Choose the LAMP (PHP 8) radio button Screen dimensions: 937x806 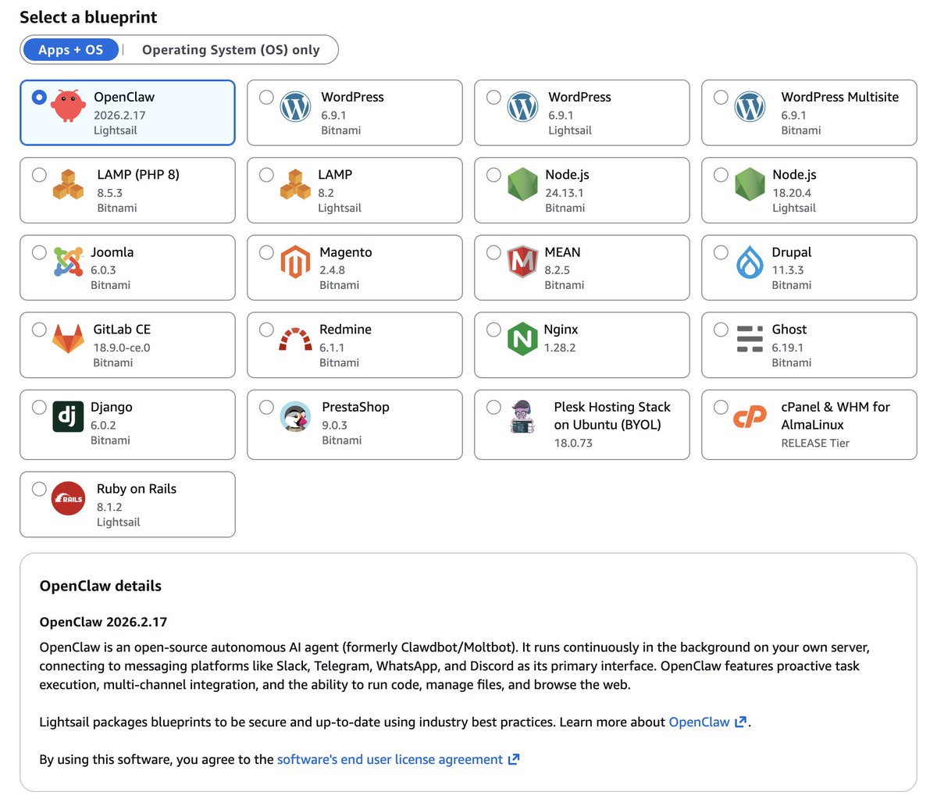(39, 174)
